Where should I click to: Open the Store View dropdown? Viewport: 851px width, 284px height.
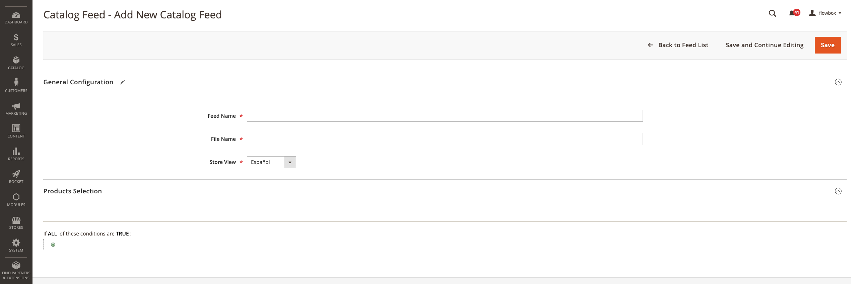click(x=271, y=162)
